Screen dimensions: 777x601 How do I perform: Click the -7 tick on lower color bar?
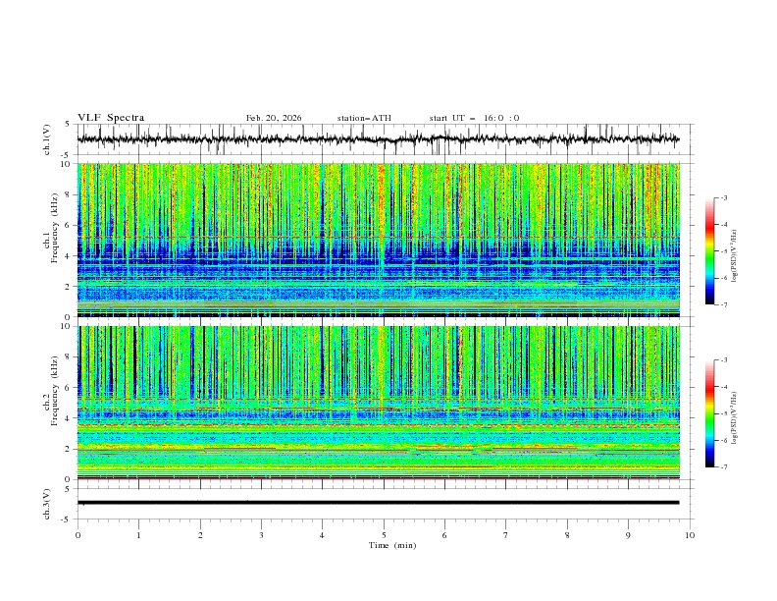pos(723,467)
